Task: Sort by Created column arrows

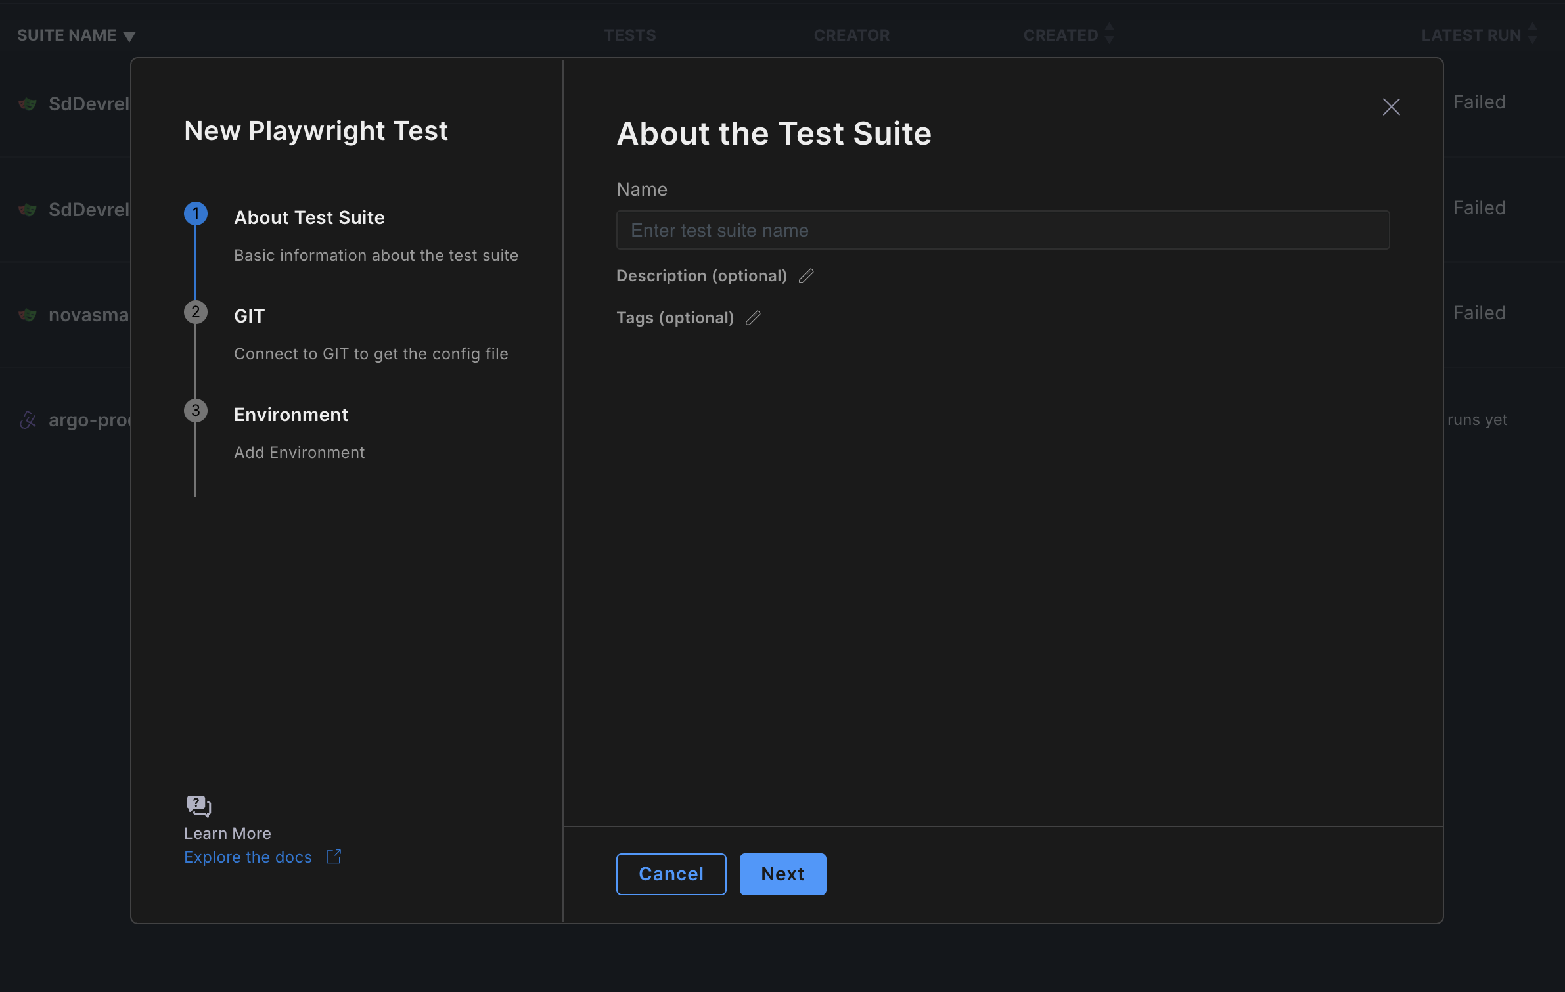Action: 1109,33
